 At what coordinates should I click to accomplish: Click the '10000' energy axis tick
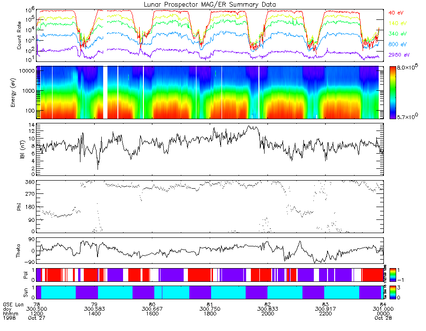click(x=28, y=71)
